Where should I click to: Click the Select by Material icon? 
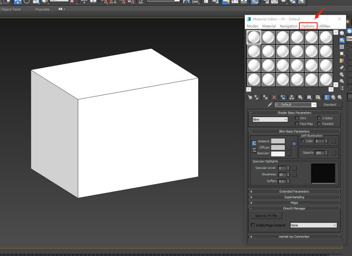342,81
